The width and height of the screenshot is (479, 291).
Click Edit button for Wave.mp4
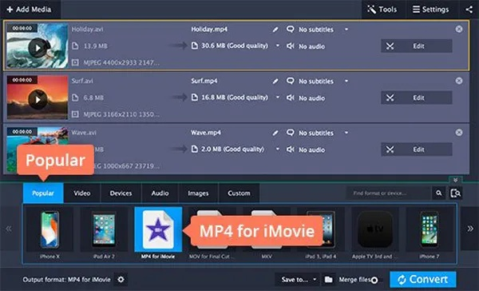[x=417, y=149]
